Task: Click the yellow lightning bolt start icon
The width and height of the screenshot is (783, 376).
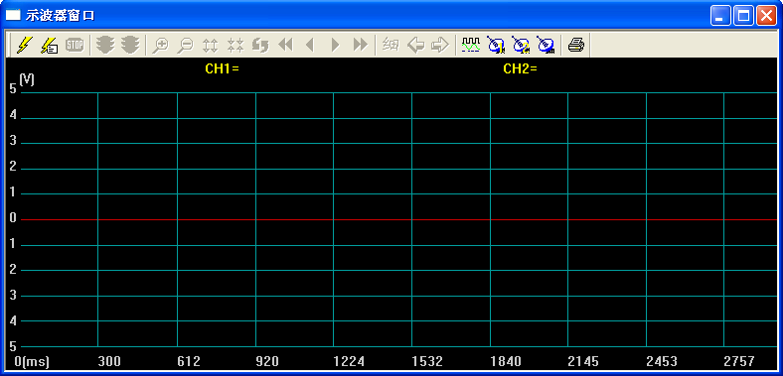Action: (x=23, y=45)
